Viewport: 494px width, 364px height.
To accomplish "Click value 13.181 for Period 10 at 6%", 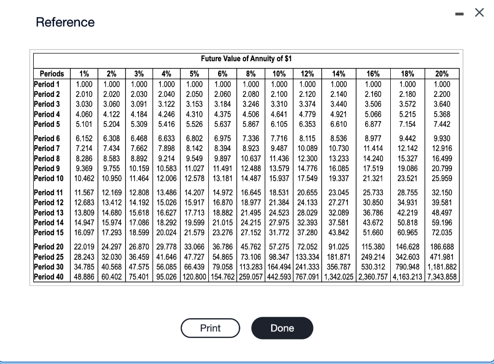I will pyautogui.click(x=222, y=177).
